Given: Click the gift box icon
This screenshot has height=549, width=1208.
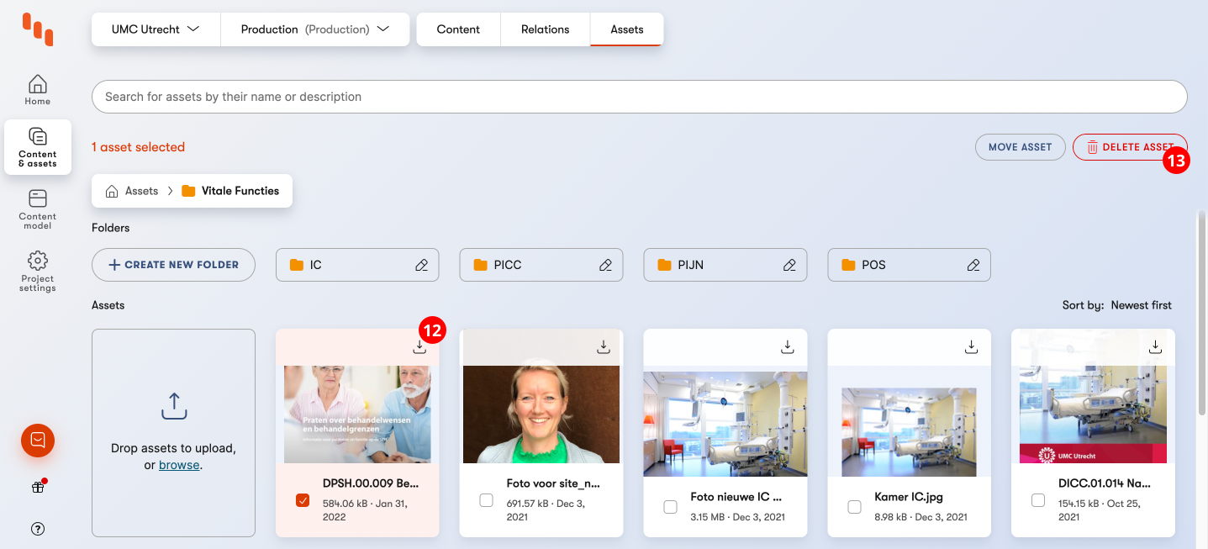Looking at the screenshot, I should tap(38, 487).
